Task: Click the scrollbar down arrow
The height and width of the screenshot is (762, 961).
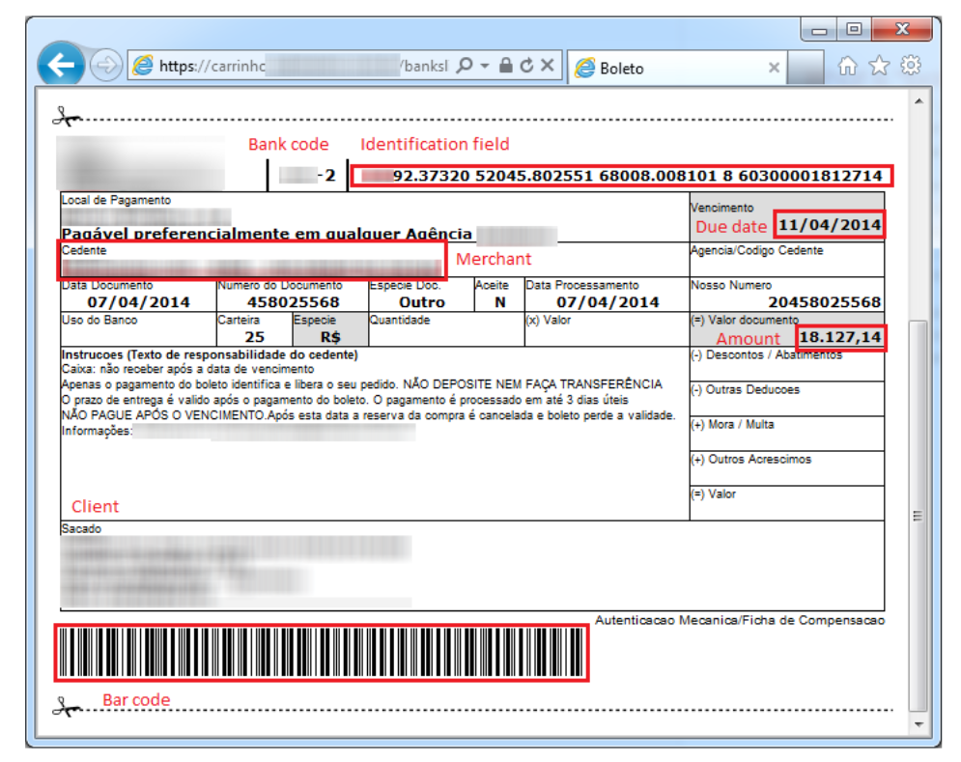Action: [x=919, y=724]
